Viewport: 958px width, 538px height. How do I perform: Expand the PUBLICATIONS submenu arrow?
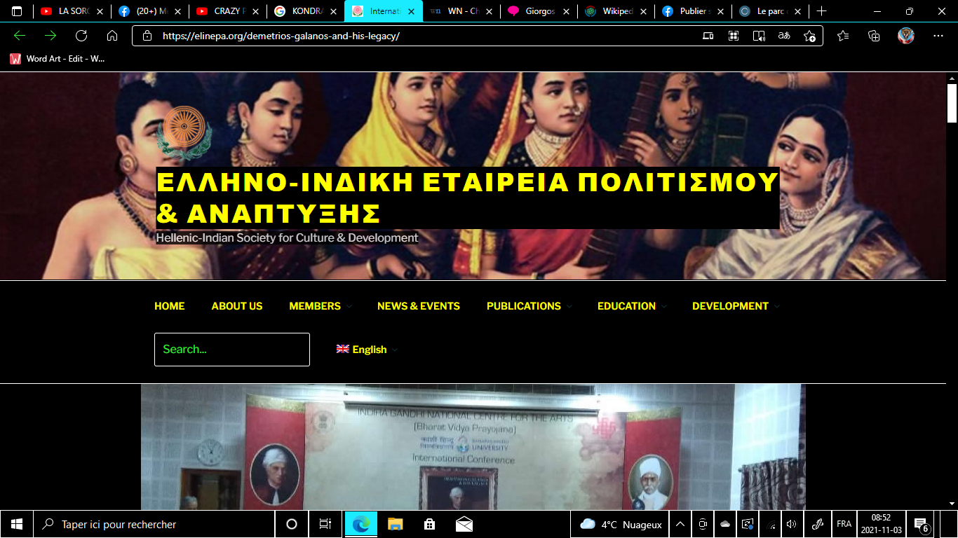pyautogui.click(x=569, y=306)
